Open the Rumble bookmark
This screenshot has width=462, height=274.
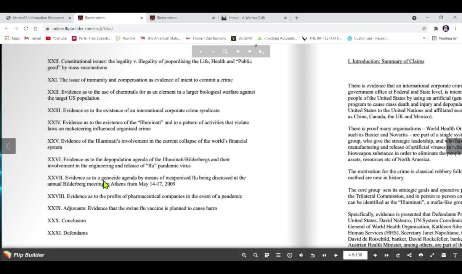tap(125, 38)
